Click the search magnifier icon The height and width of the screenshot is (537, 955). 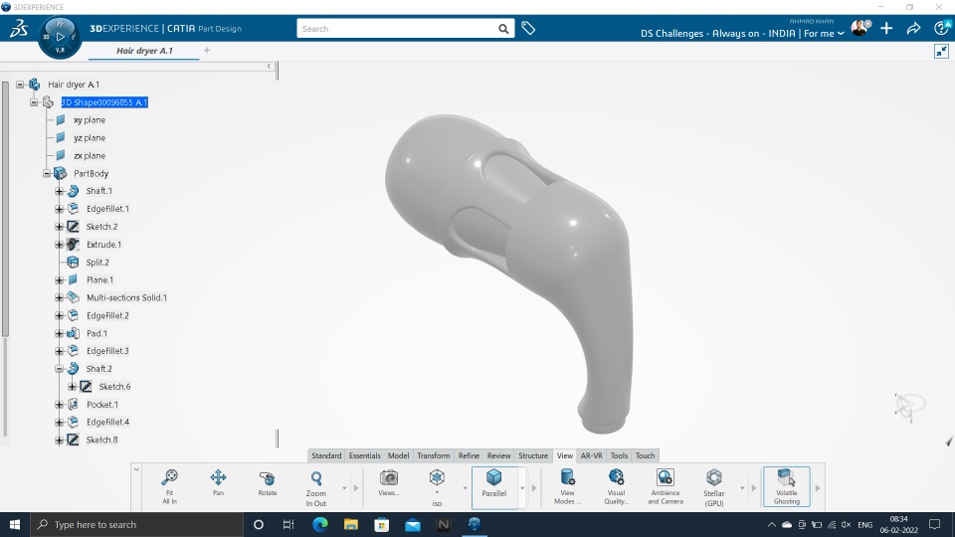tap(503, 29)
